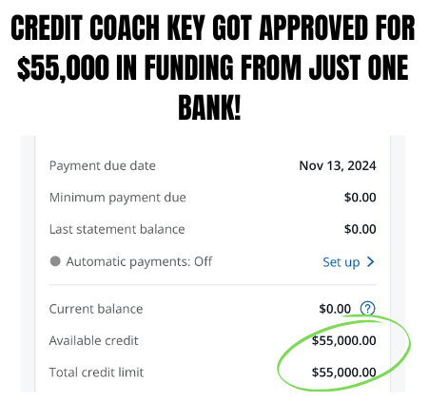Click the chevron arrow beside Set up
The width and height of the screenshot is (429, 401).
tap(370, 261)
